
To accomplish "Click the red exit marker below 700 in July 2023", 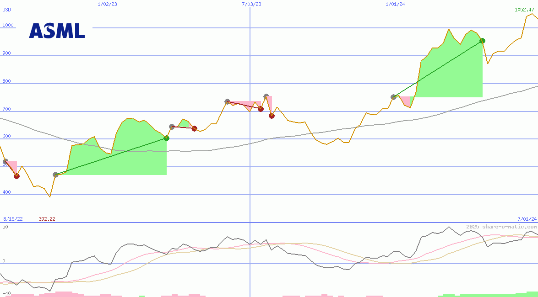I will (272, 116).
